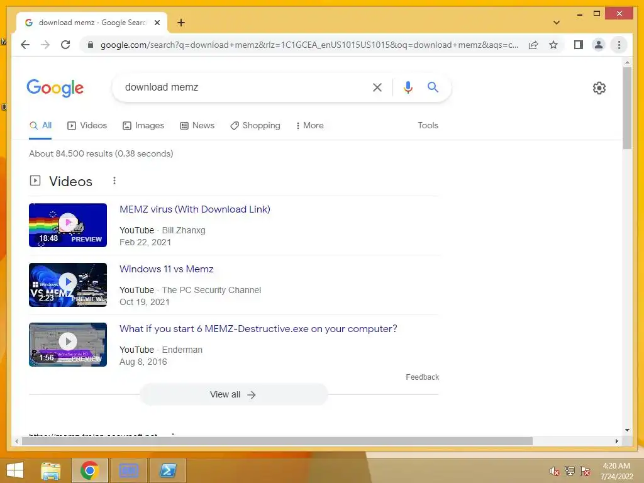Open MEMZ virus (With Download Link) video
Image resolution: width=644 pixels, height=483 pixels.
pyautogui.click(x=195, y=209)
